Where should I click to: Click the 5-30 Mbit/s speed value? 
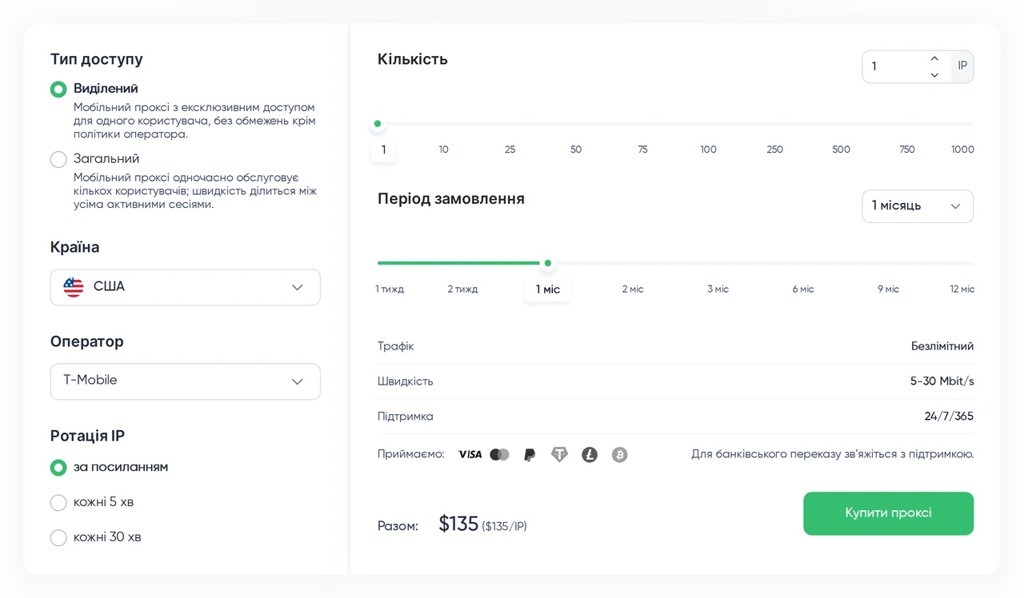pyautogui.click(x=942, y=381)
